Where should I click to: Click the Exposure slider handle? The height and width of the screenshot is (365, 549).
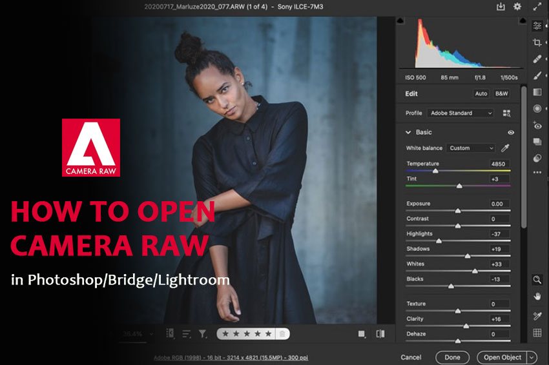(458, 210)
